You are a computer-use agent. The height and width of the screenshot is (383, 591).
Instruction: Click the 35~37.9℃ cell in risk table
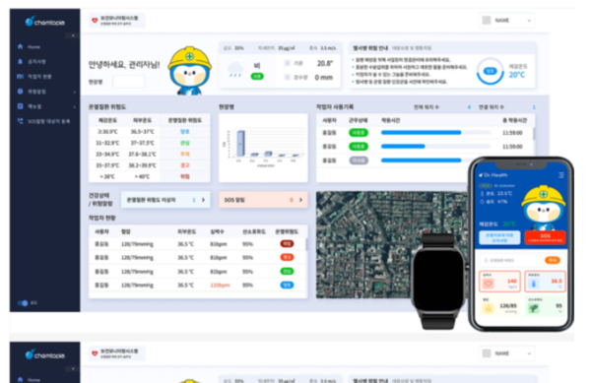107,165
